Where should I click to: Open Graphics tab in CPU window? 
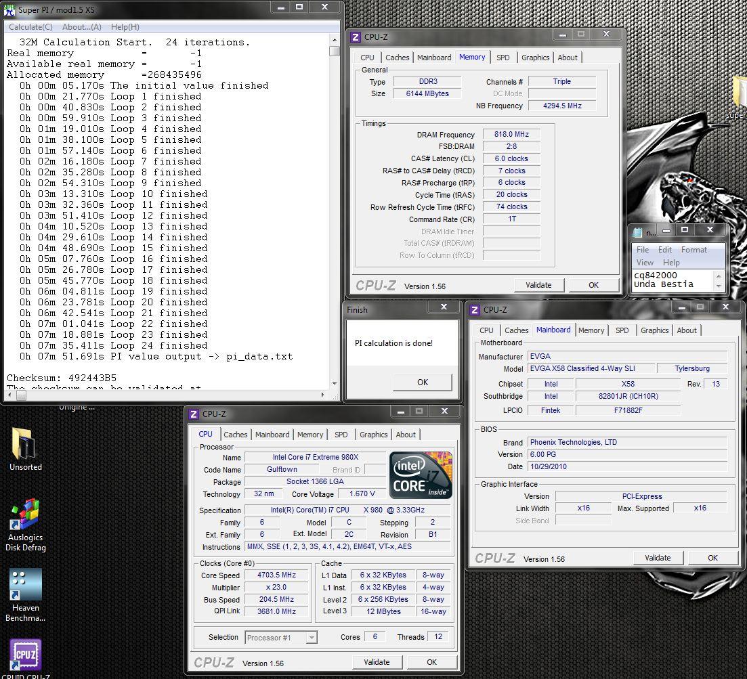374,435
